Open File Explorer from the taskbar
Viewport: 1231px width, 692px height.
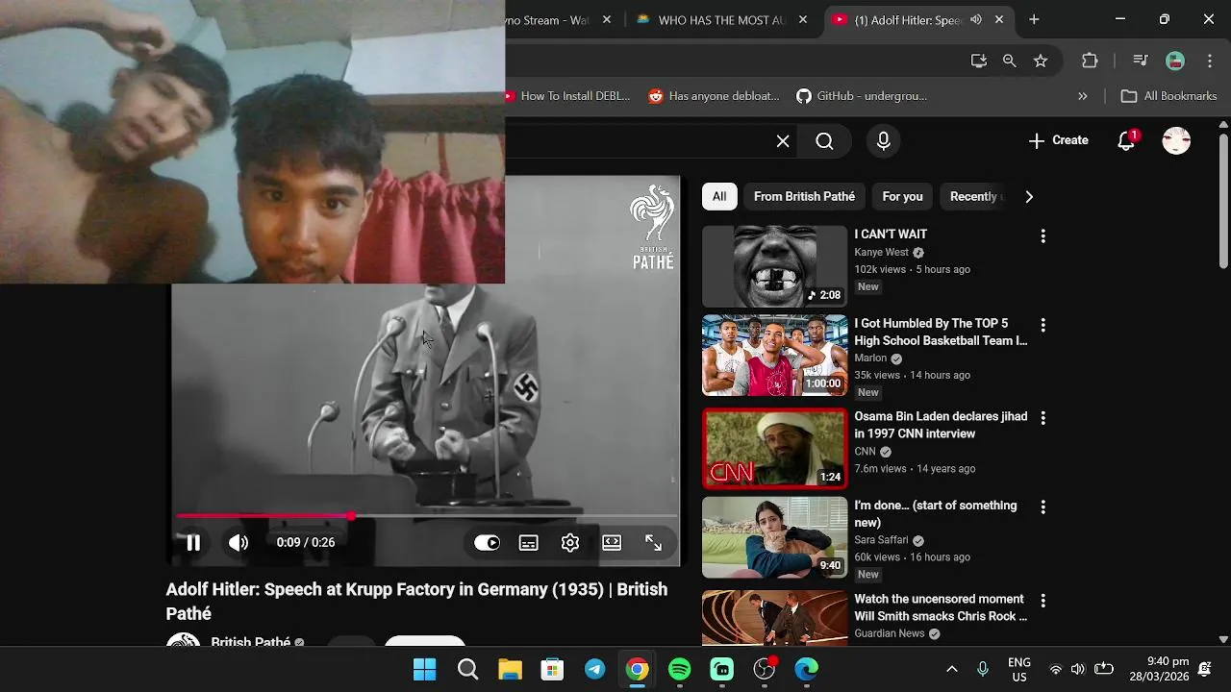[510, 669]
